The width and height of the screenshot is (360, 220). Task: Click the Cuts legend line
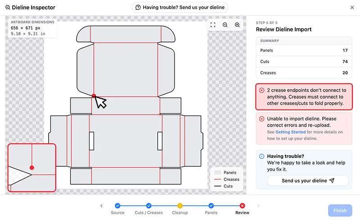tap(217, 186)
